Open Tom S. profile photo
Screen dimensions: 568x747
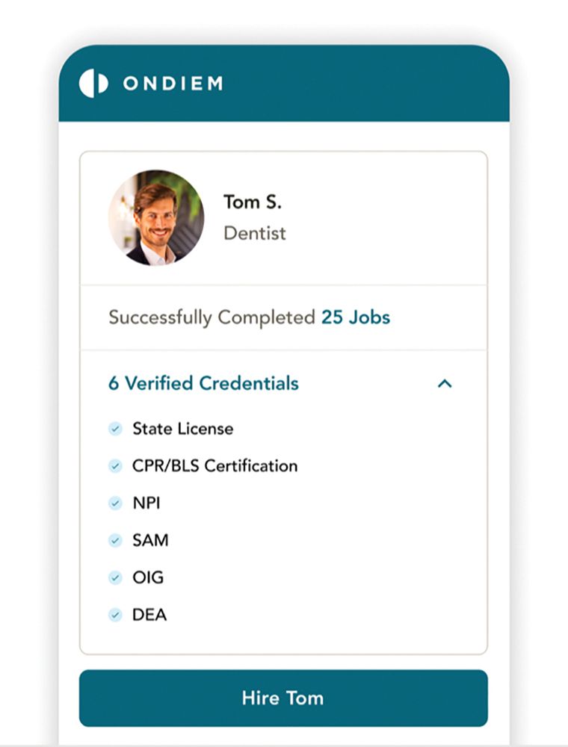click(x=156, y=218)
